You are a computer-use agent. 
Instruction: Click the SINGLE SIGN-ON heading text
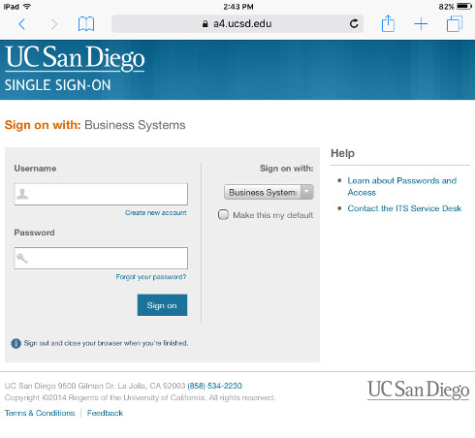coord(57,85)
